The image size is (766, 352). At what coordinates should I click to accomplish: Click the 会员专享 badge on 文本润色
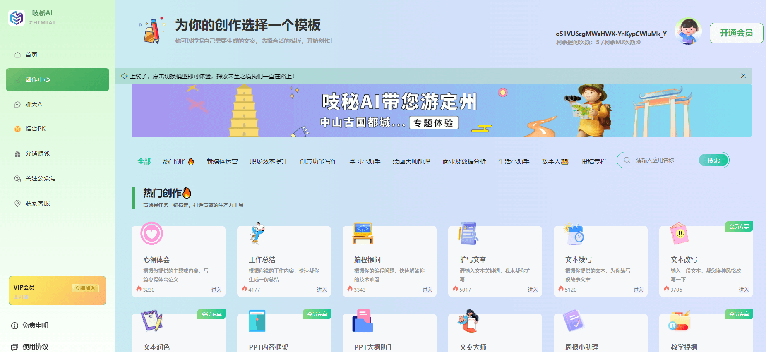(211, 314)
